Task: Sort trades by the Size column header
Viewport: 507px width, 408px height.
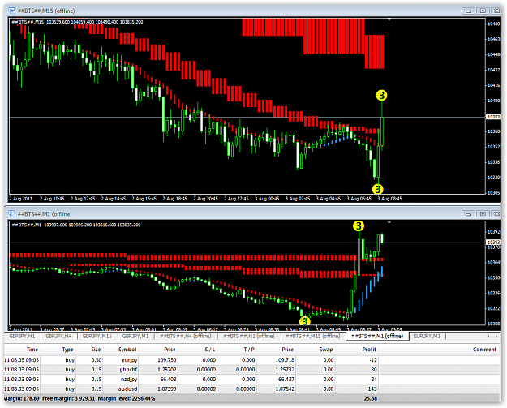Action: click(96, 350)
